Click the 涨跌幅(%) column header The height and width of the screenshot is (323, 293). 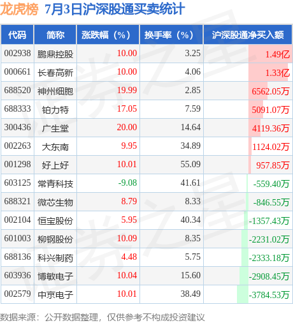click(108, 35)
